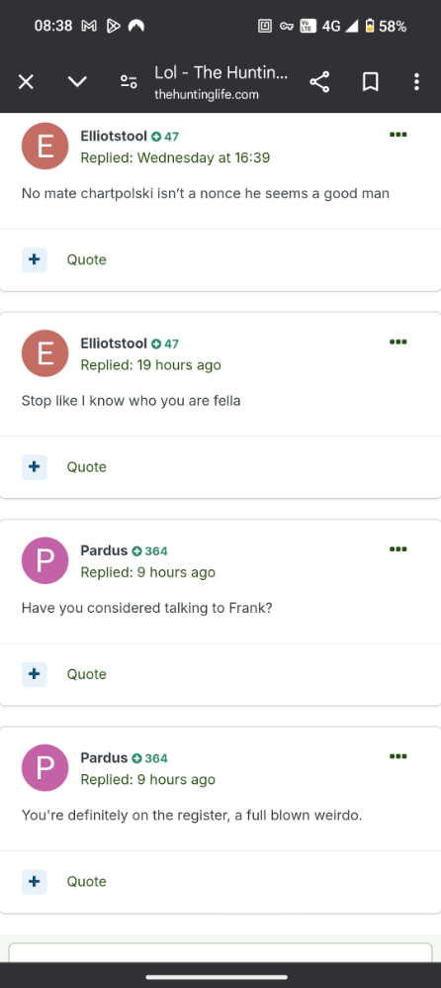
Task: Close the custom tab with the X
Action: click(x=26, y=82)
